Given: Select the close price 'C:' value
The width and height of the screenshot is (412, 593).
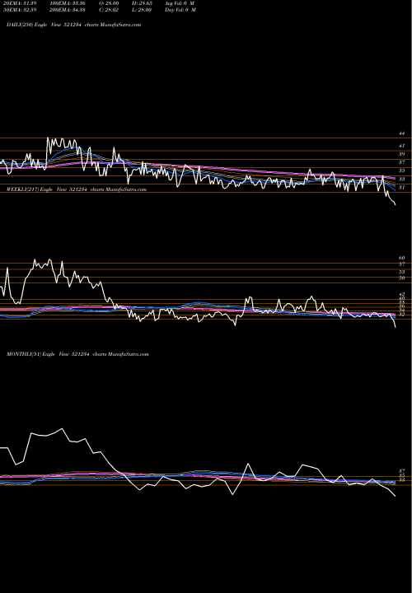Looking at the screenshot, I should pyautogui.click(x=109, y=10).
